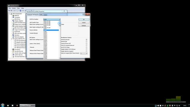Select the Monitors category icon
The width and height of the screenshot is (190, 107).
tap(13, 35)
